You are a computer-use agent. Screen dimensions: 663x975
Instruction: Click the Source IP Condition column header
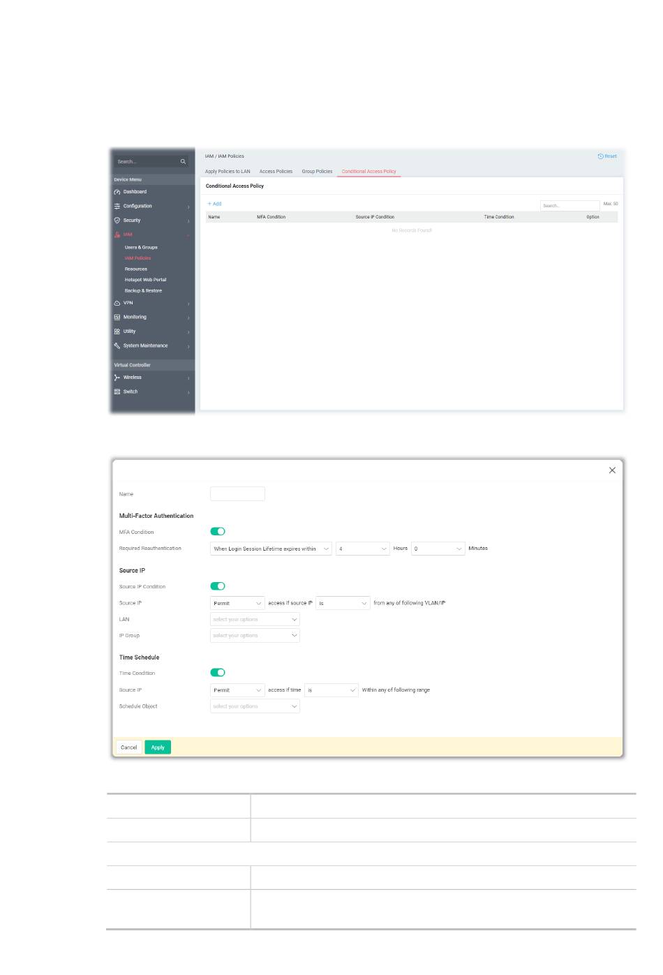point(375,217)
